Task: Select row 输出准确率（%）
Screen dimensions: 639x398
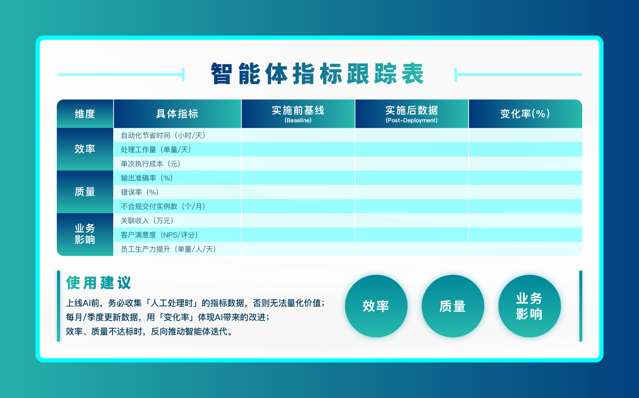Action: click(348, 178)
